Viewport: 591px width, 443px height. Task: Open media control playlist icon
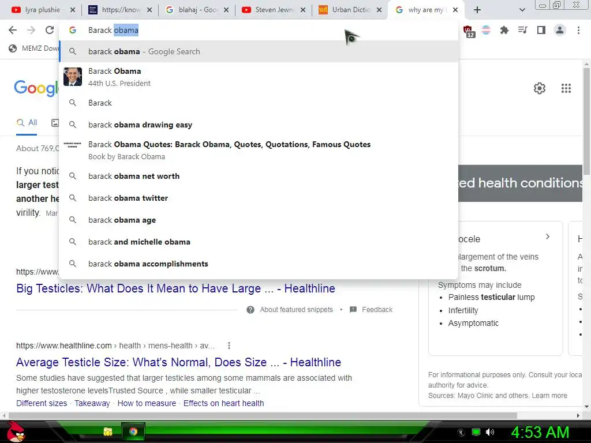(x=522, y=30)
